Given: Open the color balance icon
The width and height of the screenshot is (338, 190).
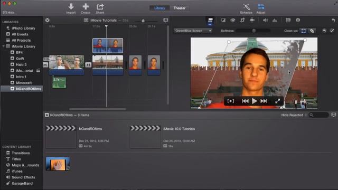Looking at the screenshot, I should [223, 20].
